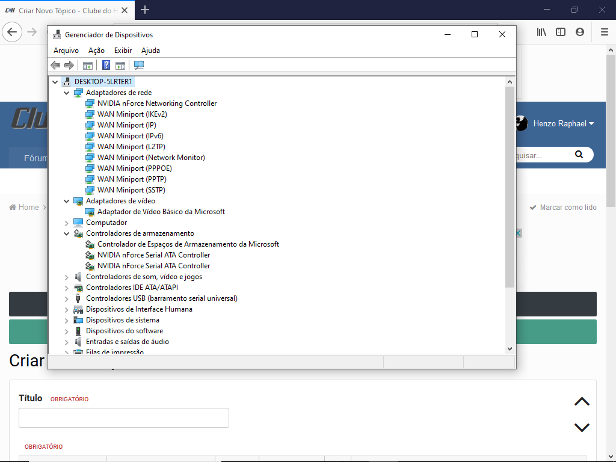Close the Criar Novo Tópico browser tab
The image size is (616, 462).
click(x=125, y=10)
